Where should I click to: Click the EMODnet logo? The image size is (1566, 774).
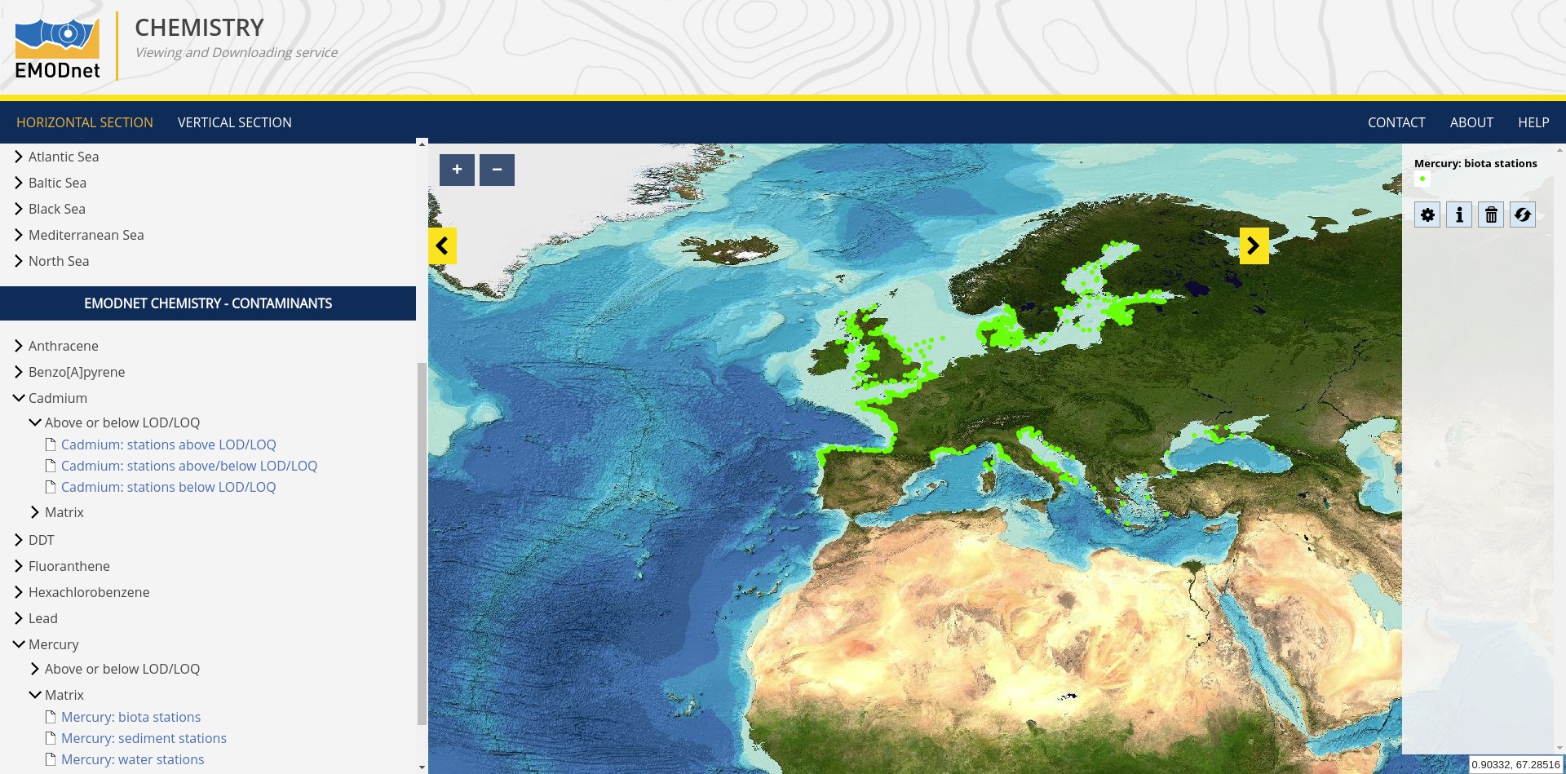coord(57,47)
